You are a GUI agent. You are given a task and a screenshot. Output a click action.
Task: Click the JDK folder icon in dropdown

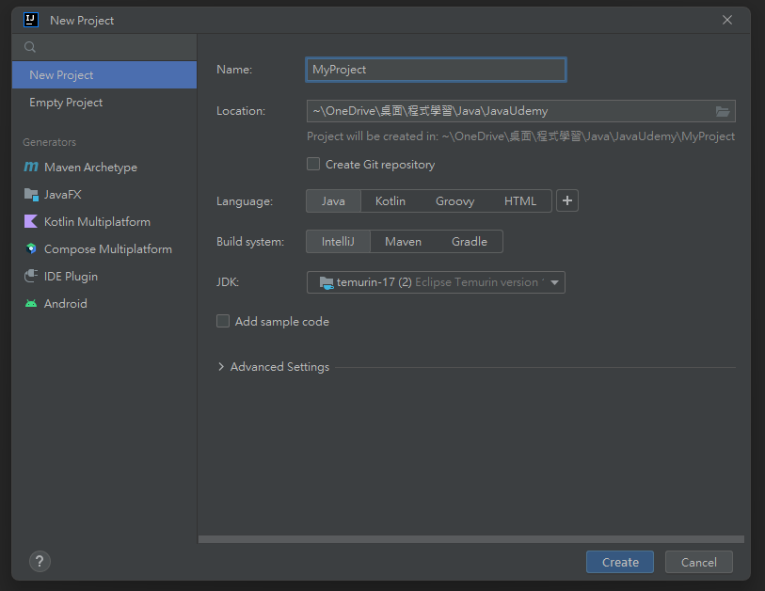click(x=326, y=282)
